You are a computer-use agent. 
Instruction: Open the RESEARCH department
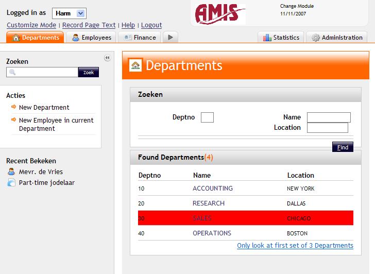tap(209, 203)
